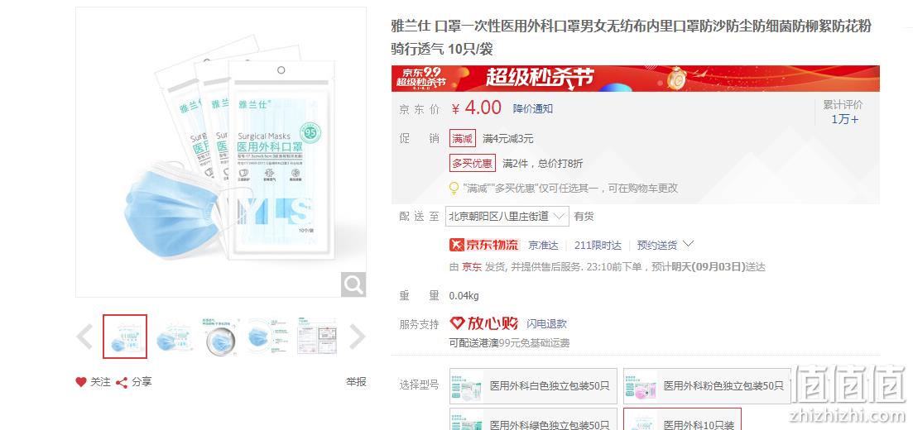913x430 pixels.
Task: Open the 211限时达 link
Action: [x=598, y=246]
